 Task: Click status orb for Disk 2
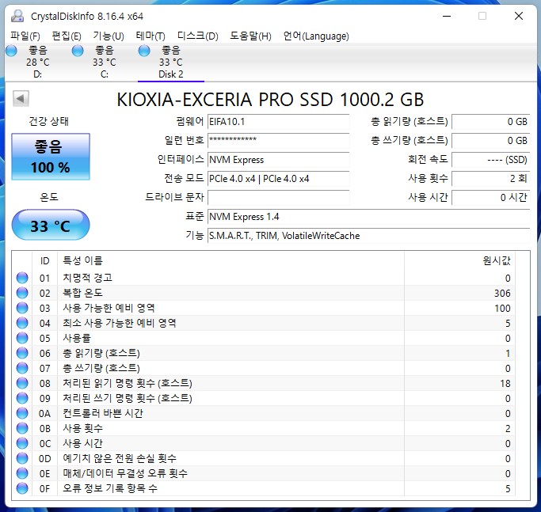(144, 51)
